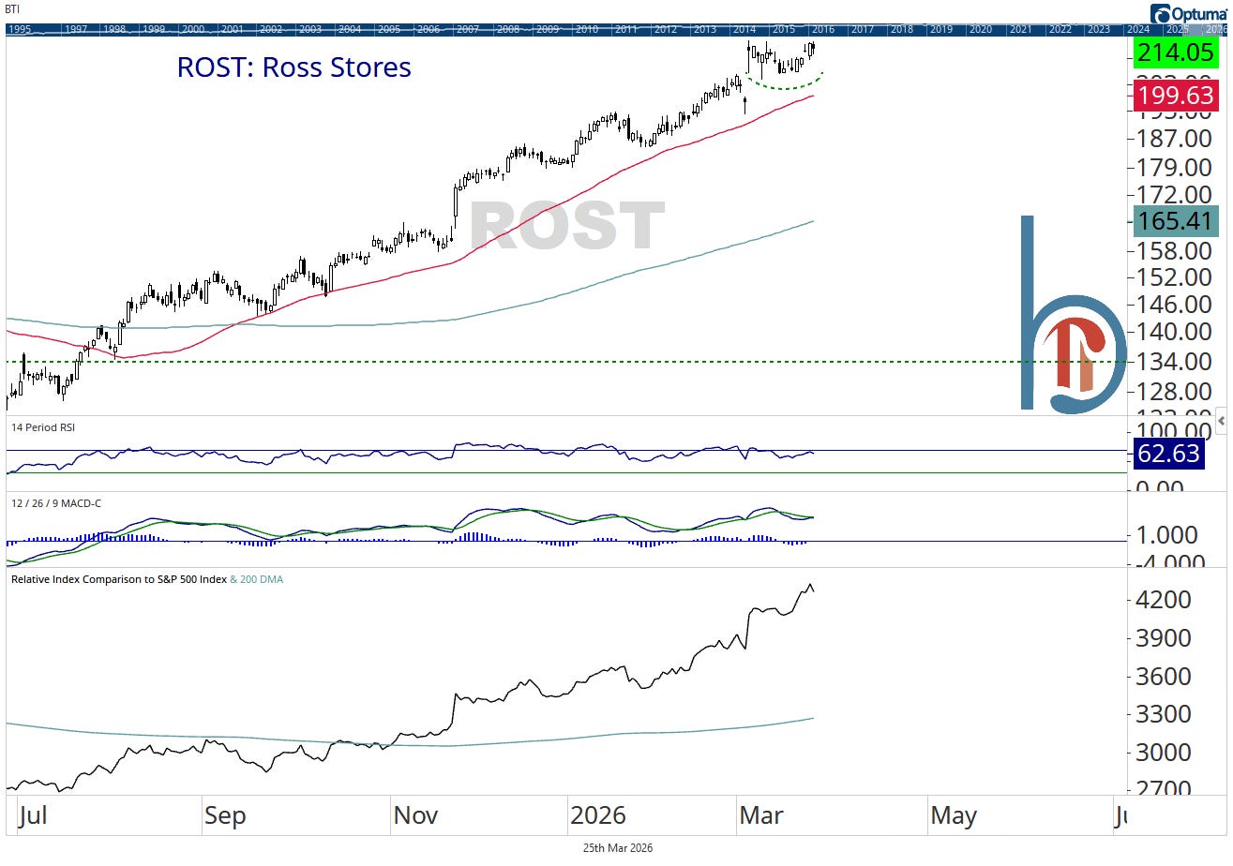Click the Optuma logo
Screen dimensions: 1233x866
point(1191,12)
